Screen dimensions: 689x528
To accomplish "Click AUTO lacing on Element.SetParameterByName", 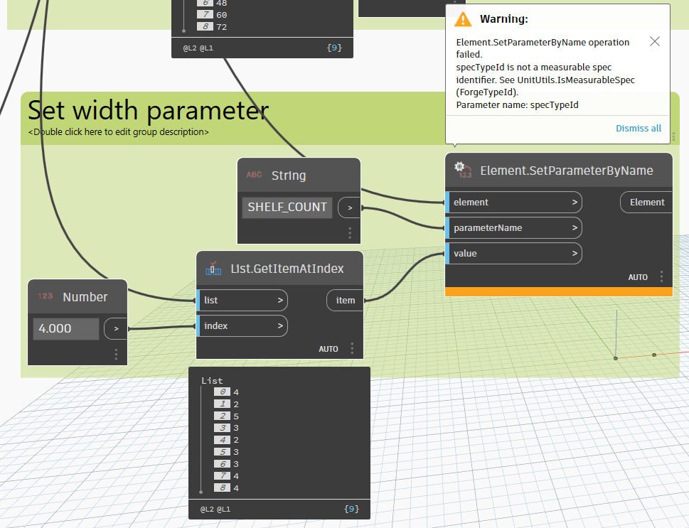I will coord(638,277).
